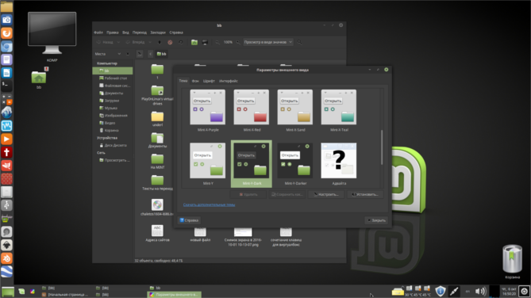Click the 'Скачать дополнительные темы' link

pos(209,204)
